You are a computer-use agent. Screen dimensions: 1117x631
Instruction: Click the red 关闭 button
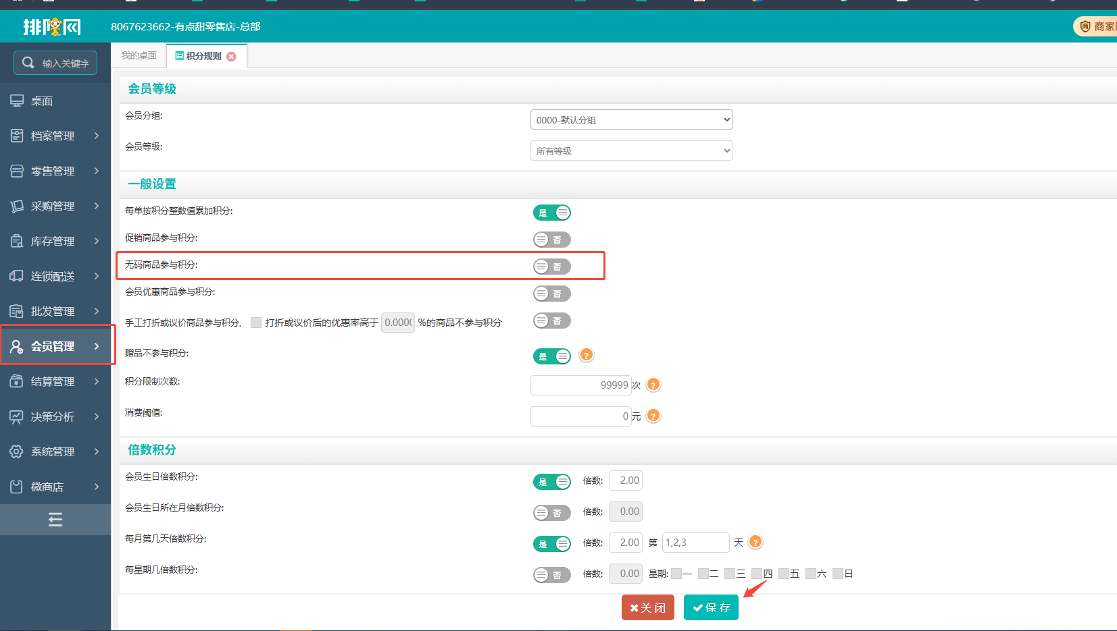tap(648, 607)
